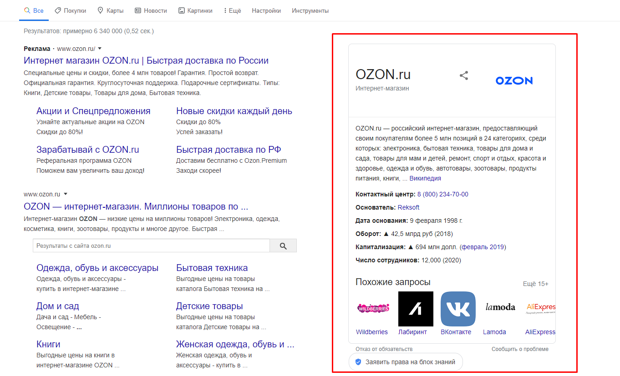The height and width of the screenshot is (376, 620).
Task: Click the Похожие запросы heading
Action: click(x=393, y=282)
